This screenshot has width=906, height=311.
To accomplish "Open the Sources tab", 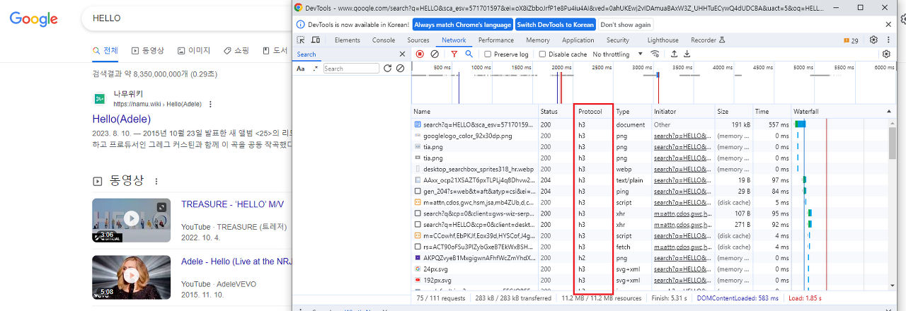I will pos(418,40).
